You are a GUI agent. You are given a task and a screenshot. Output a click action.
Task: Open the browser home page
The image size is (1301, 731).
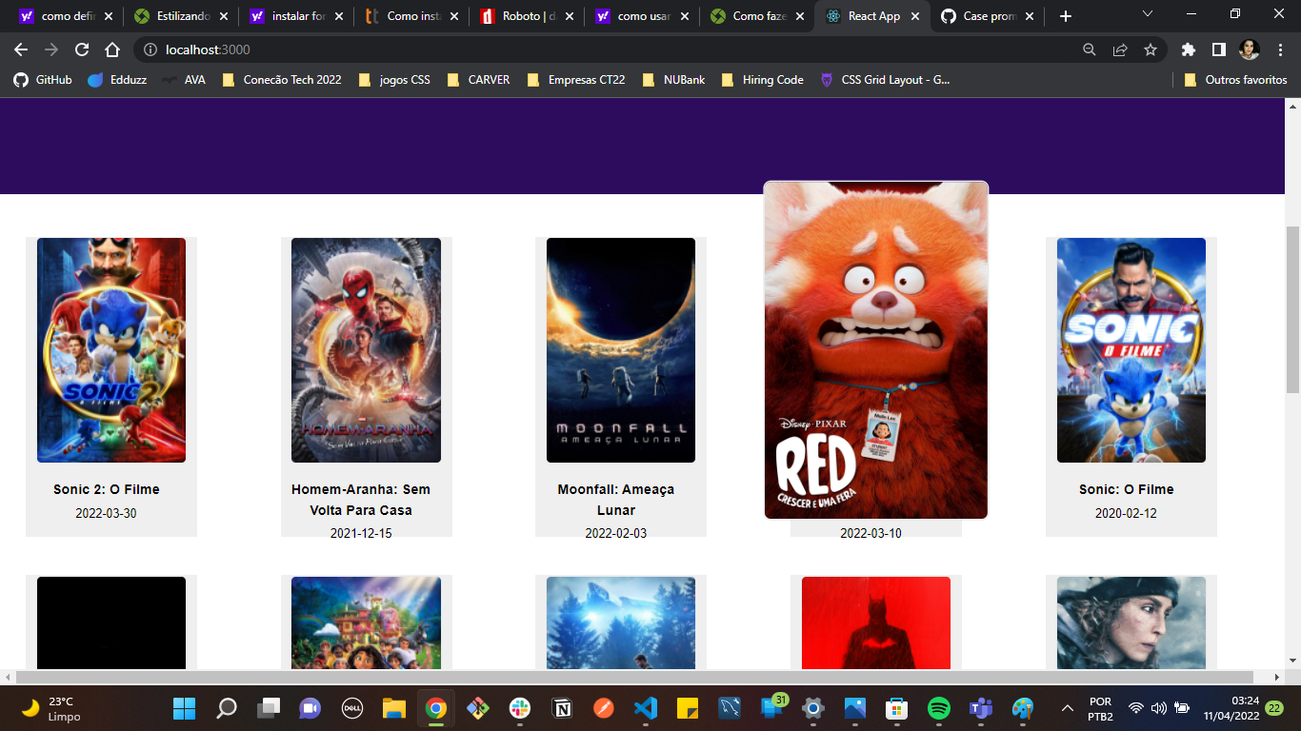pos(112,49)
